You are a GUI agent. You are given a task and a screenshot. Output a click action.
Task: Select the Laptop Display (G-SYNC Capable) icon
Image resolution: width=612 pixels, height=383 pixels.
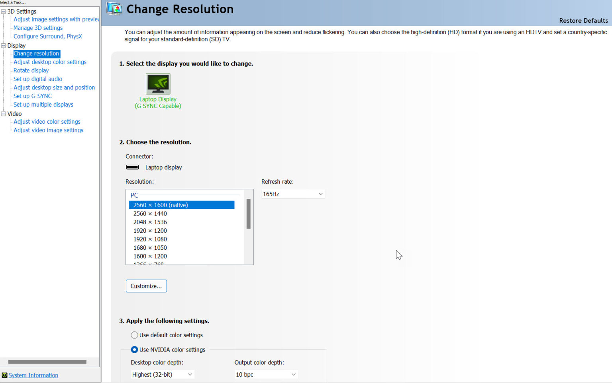tap(158, 84)
